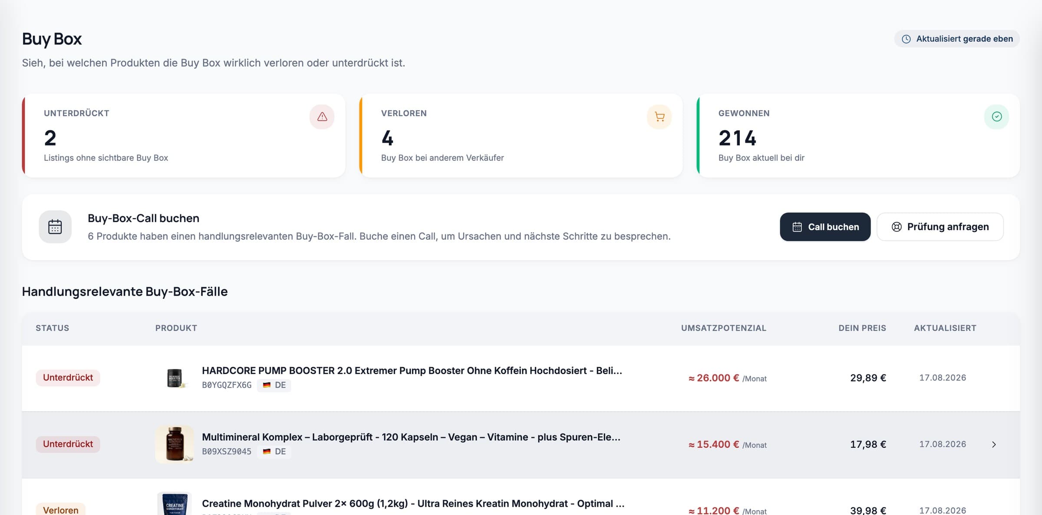Click the German flag in the HARDCORE PUMP BOOSTER row
This screenshot has height=515, width=1042.
point(267,385)
